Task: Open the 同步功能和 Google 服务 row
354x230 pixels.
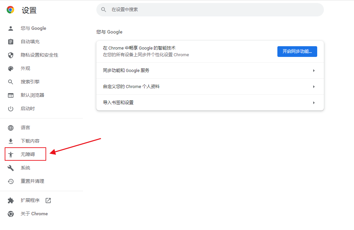Action: coord(210,71)
